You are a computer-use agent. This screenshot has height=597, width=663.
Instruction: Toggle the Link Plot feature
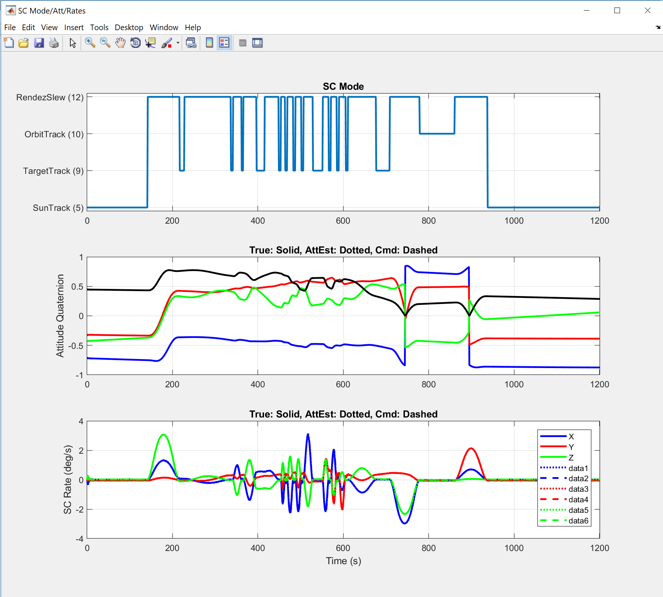[x=191, y=43]
